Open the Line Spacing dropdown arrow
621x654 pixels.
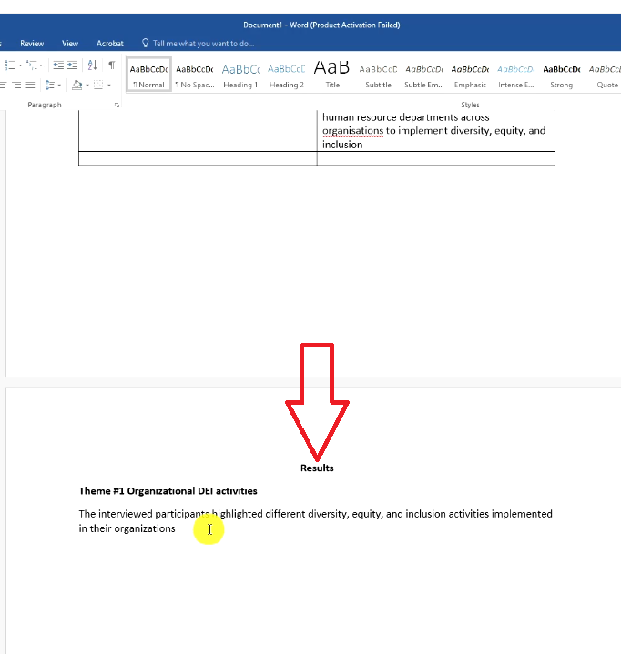coord(60,86)
